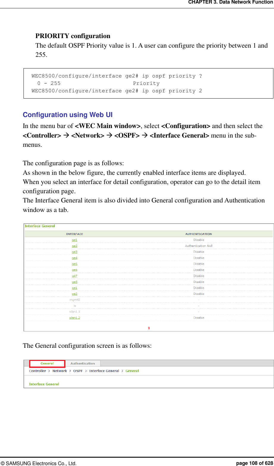Click the Disable value in xe1 row
This screenshot has width=274, height=466.
pyautogui.click(x=199, y=288)
